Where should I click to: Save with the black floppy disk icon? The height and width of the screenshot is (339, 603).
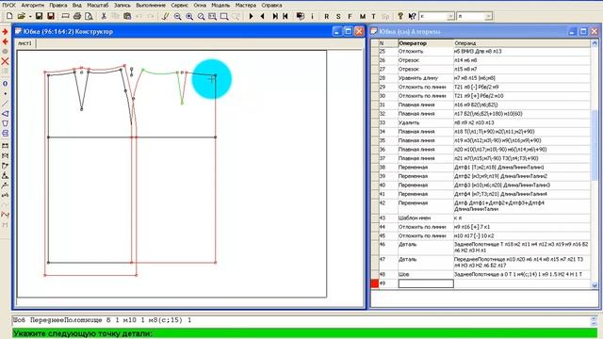point(39,16)
